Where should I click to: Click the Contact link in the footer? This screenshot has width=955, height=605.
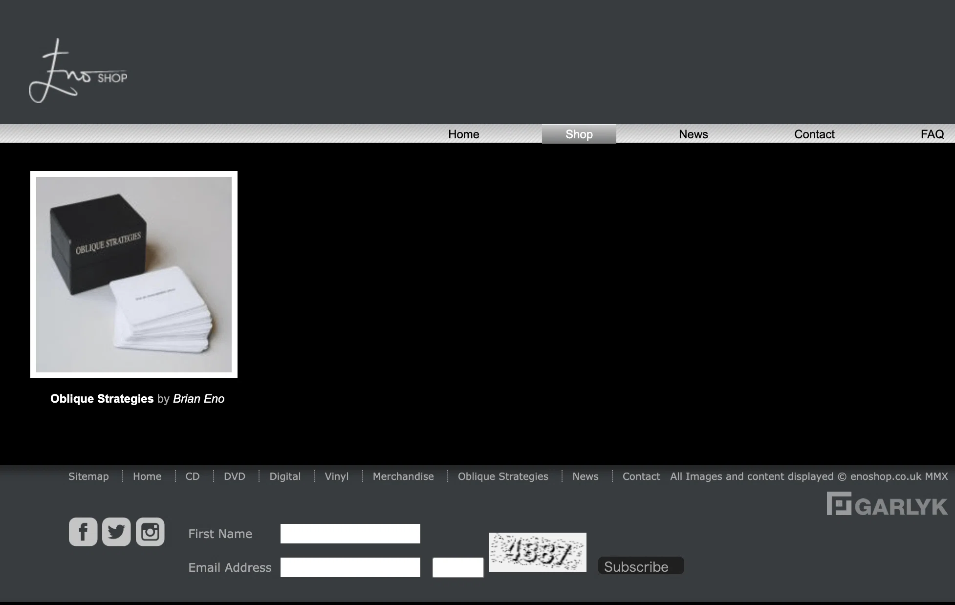click(641, 476)
